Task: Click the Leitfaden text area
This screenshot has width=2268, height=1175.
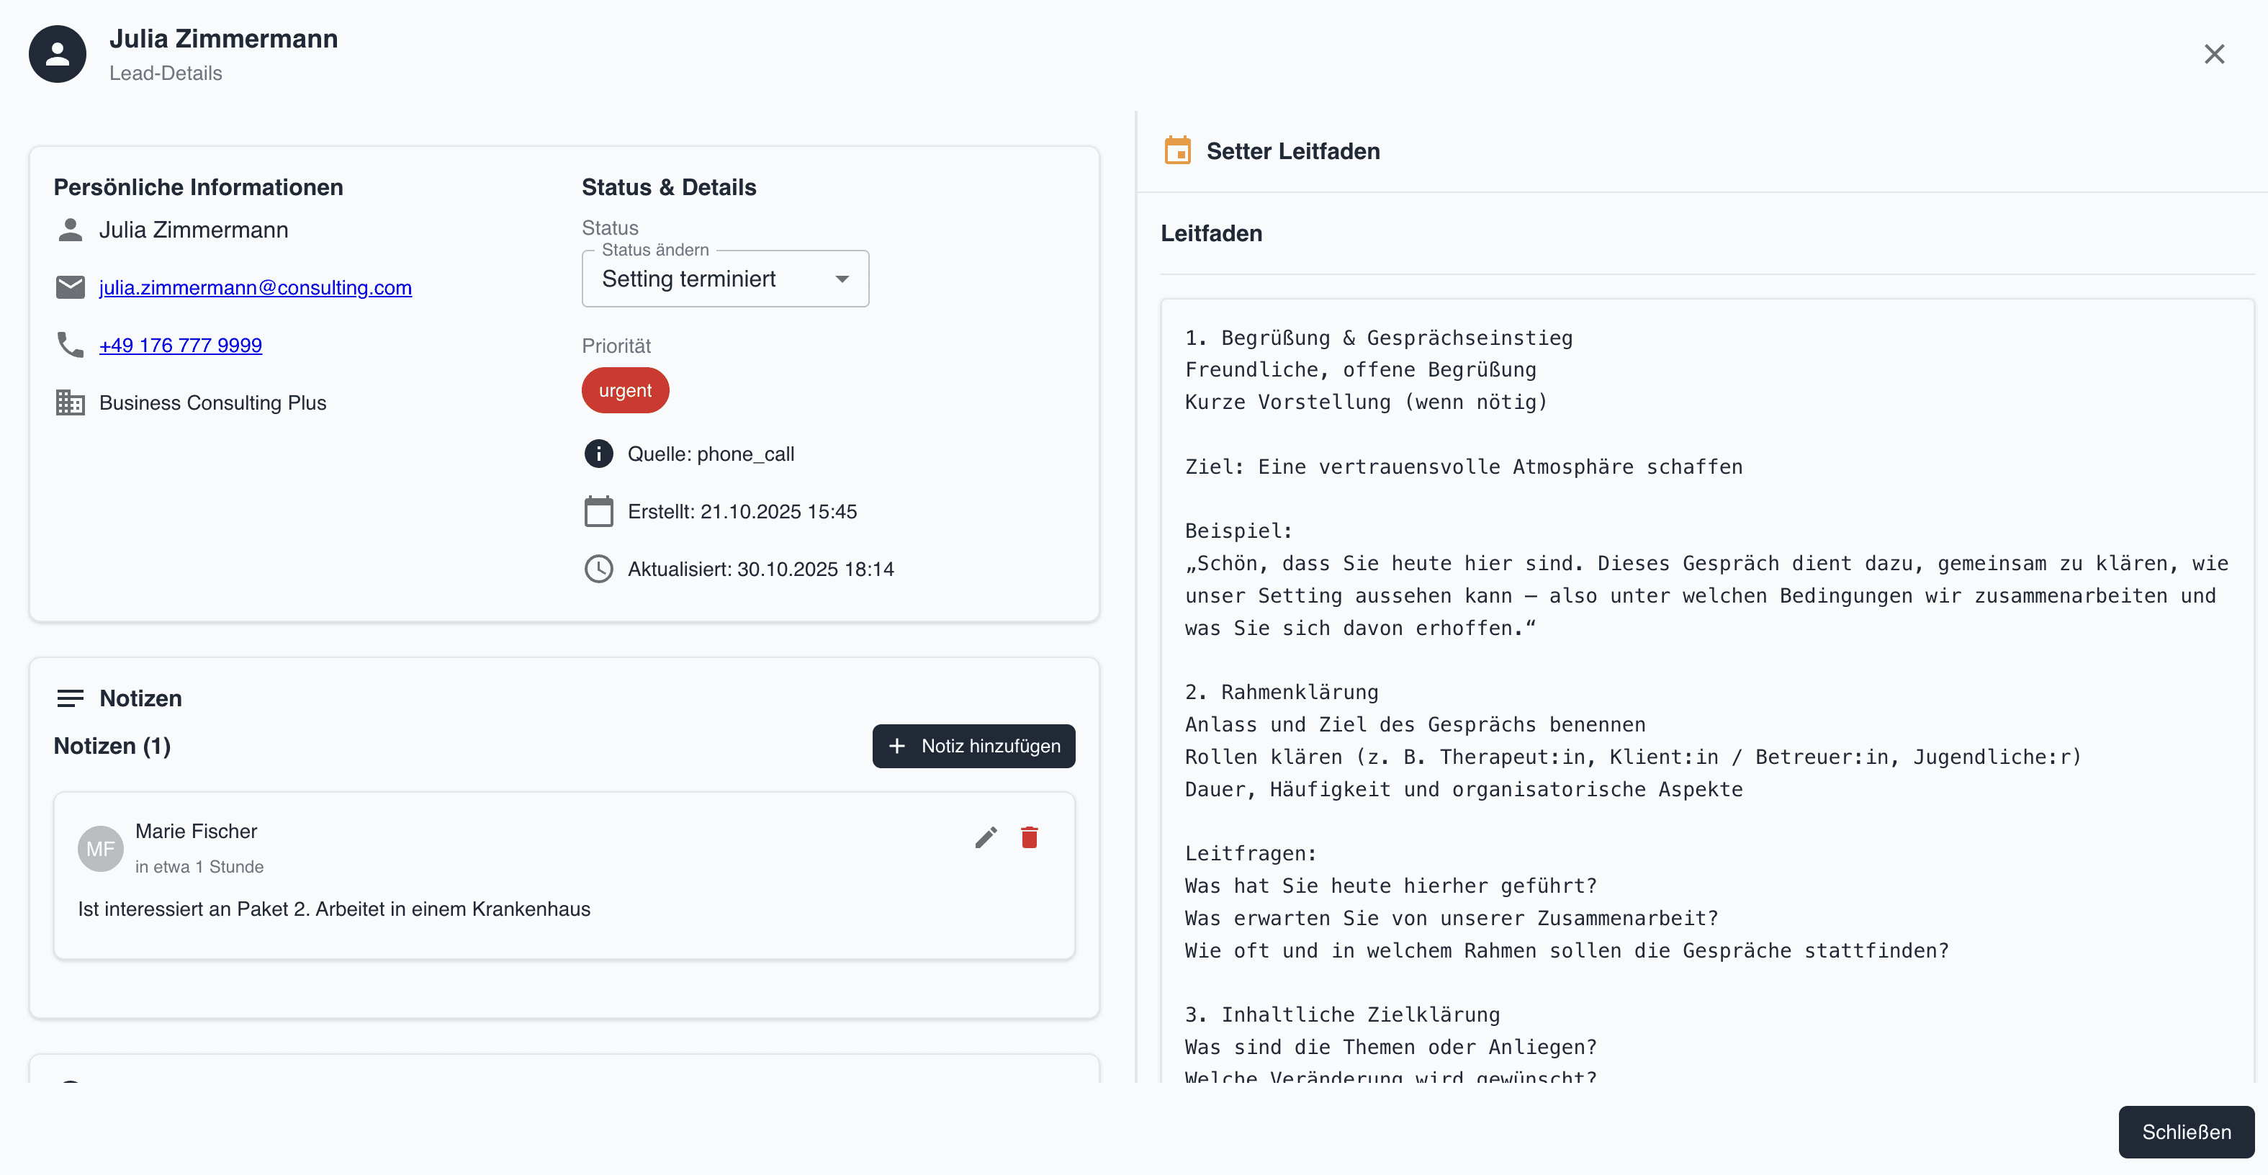Action: [1706, 687]
